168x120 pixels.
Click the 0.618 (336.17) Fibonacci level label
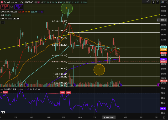coord(60,45)
